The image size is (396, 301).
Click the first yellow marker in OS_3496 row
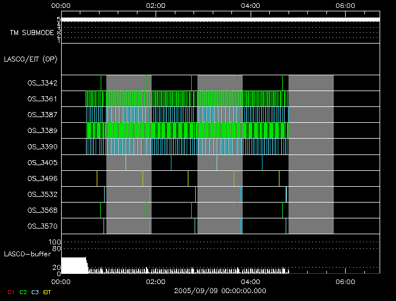pos(143,179)
